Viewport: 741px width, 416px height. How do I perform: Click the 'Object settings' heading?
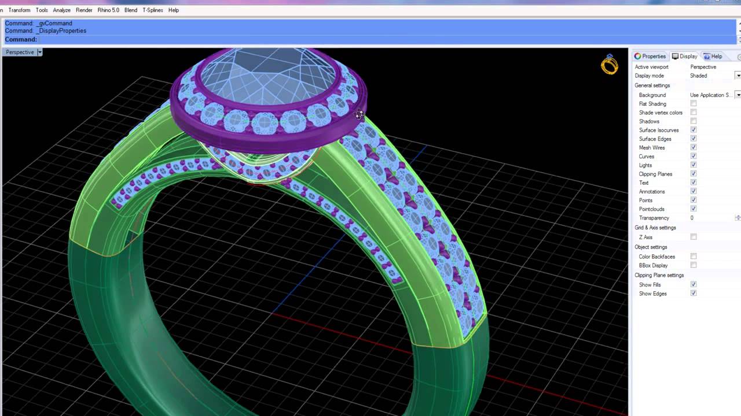click(651, 247)
